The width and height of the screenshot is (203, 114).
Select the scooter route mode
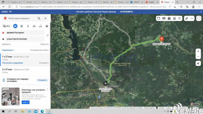pos(41,26)
